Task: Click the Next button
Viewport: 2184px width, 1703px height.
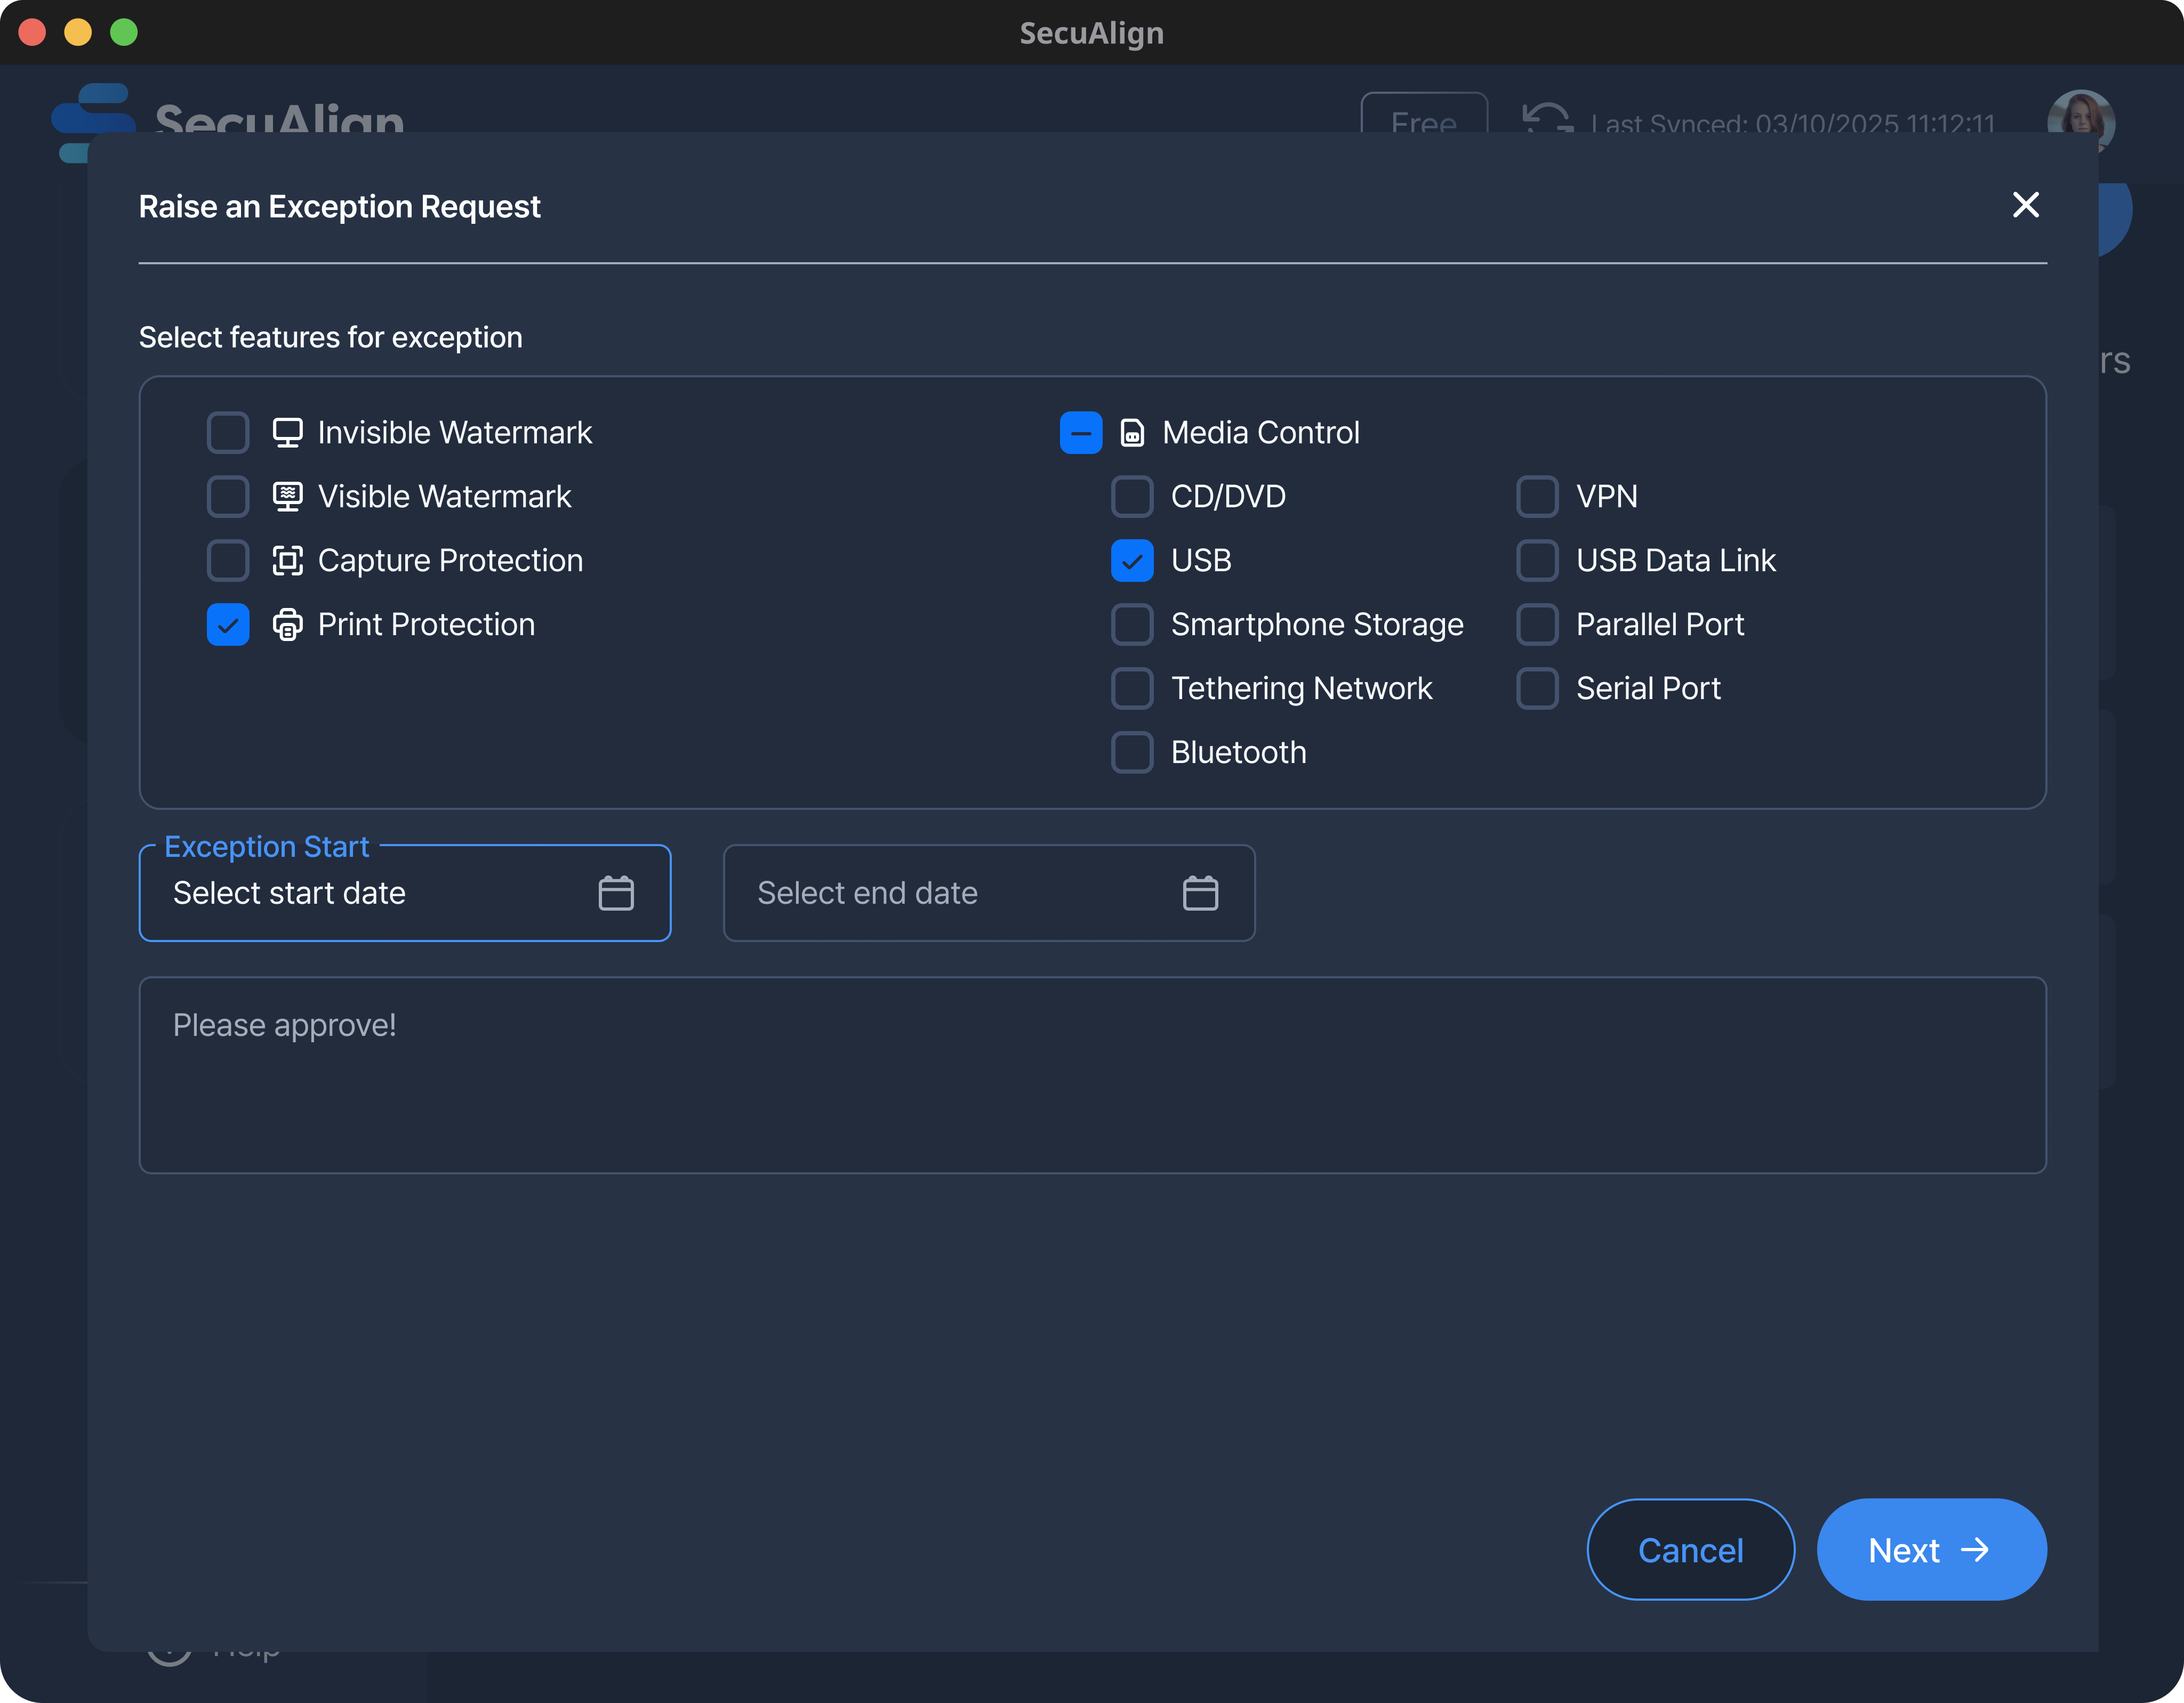Action: (1931, 1549)
